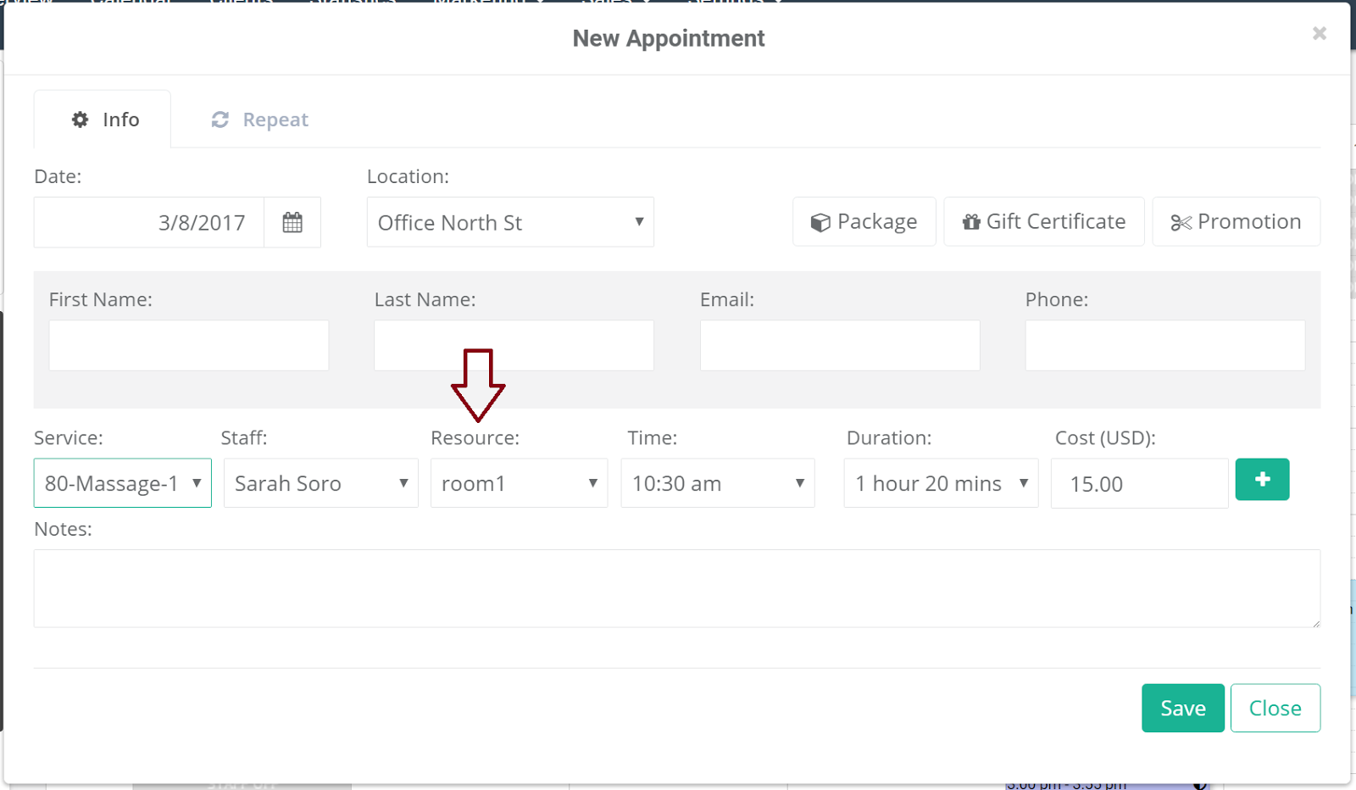Click the green plus icon to add service
The width and height of the screenshot is (1356, 790).
(x=1262, y=480)
